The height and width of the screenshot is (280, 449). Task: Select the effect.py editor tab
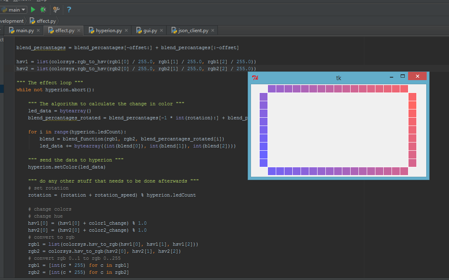tap(64, 30)
